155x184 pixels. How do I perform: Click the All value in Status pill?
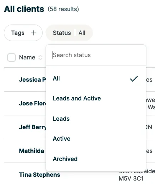[x=82, y=33]
